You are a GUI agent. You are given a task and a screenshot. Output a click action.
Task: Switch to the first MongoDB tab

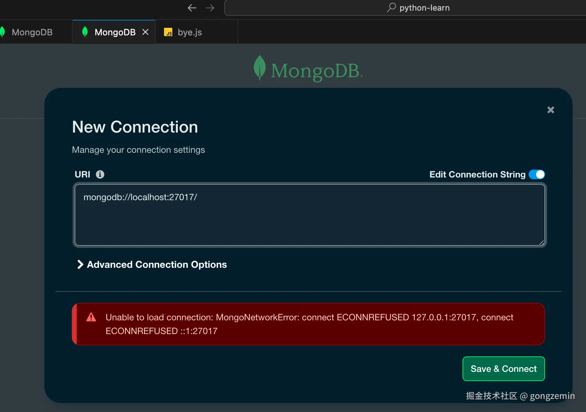32,32
